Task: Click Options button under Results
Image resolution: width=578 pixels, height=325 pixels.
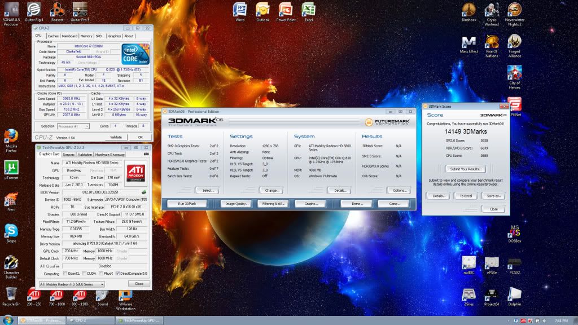Action: pos(399,191)
